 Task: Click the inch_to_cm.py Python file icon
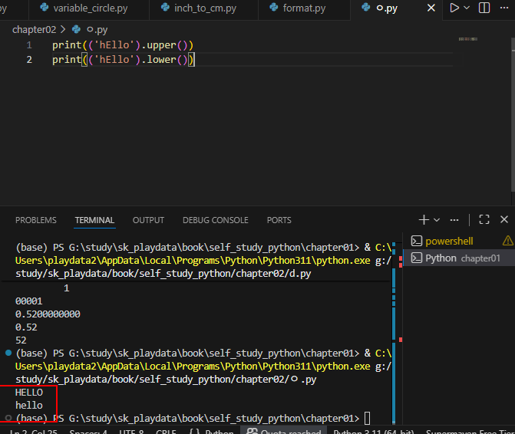coord(165,7)
